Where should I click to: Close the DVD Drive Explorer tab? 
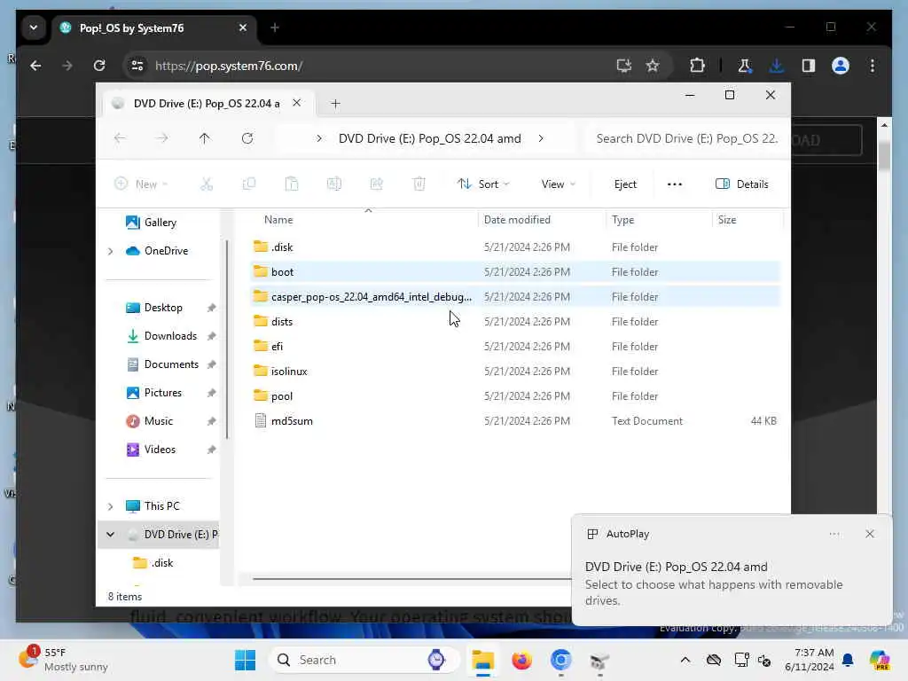(296, 103)
